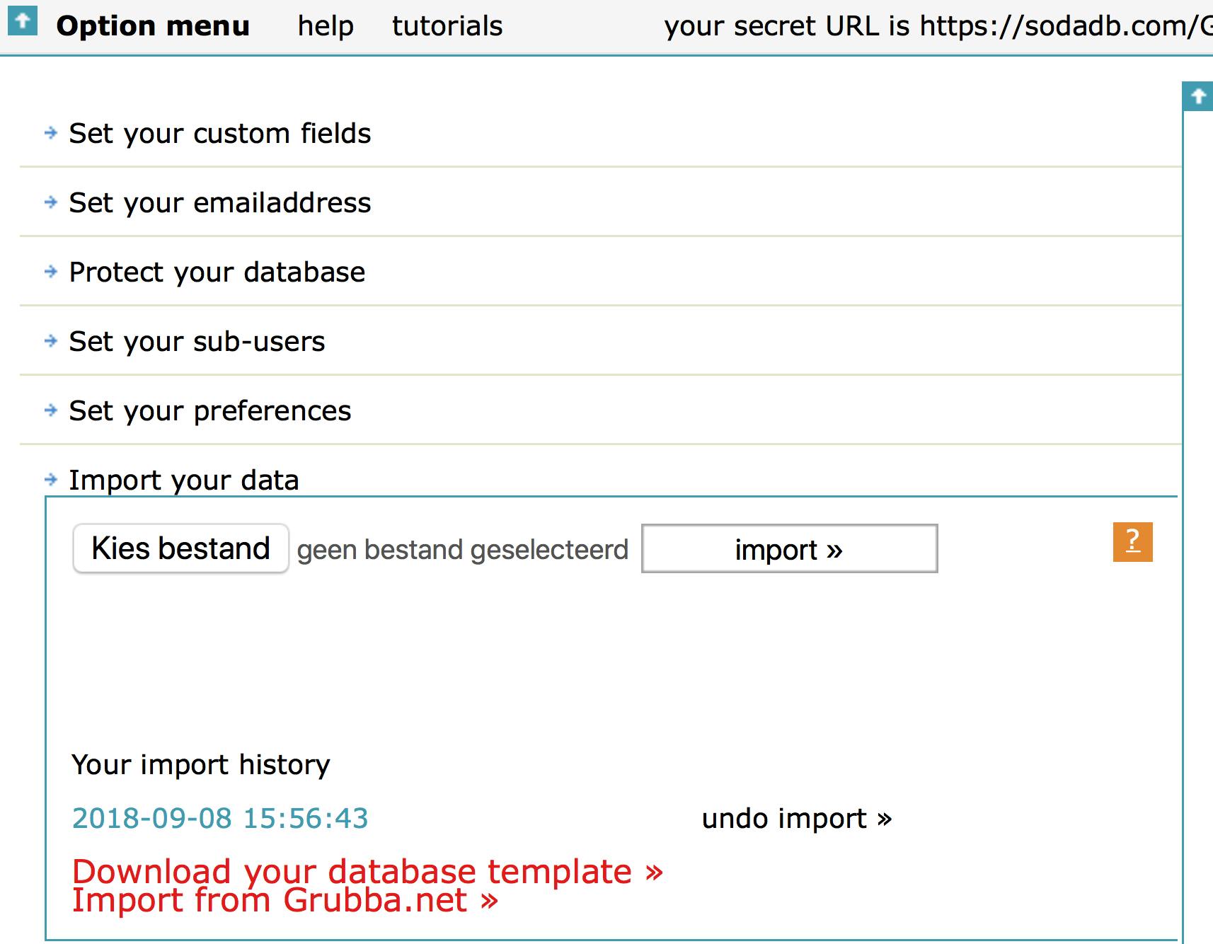Open the help menu item

(x=326, y=26)
